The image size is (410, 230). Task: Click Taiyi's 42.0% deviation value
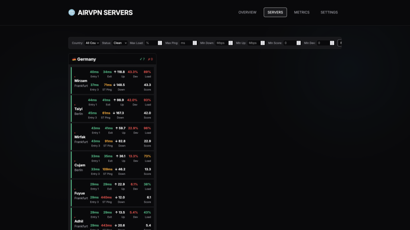pyautogui.click(x=132, y=100)
